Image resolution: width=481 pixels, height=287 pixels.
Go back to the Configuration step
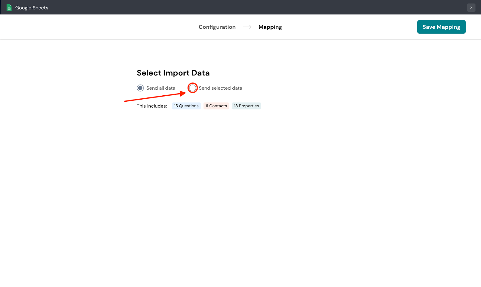[x=217, y=27]
